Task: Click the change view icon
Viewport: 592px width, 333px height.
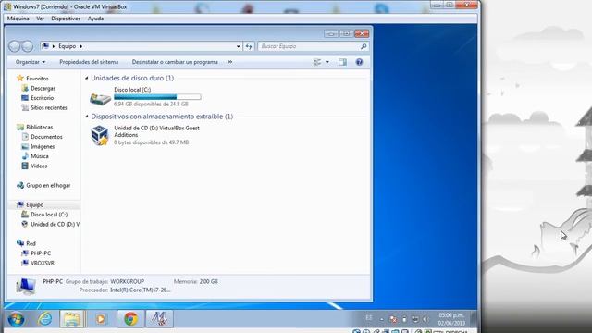Action: [x=317, y=62]
